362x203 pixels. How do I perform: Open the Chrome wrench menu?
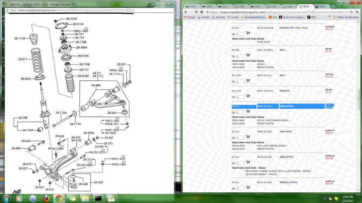pos(357,12)
